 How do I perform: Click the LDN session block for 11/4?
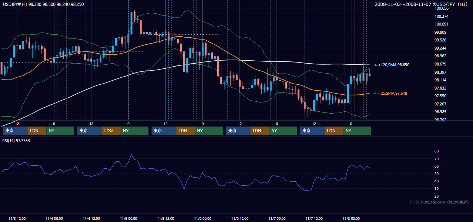point(111,131)
